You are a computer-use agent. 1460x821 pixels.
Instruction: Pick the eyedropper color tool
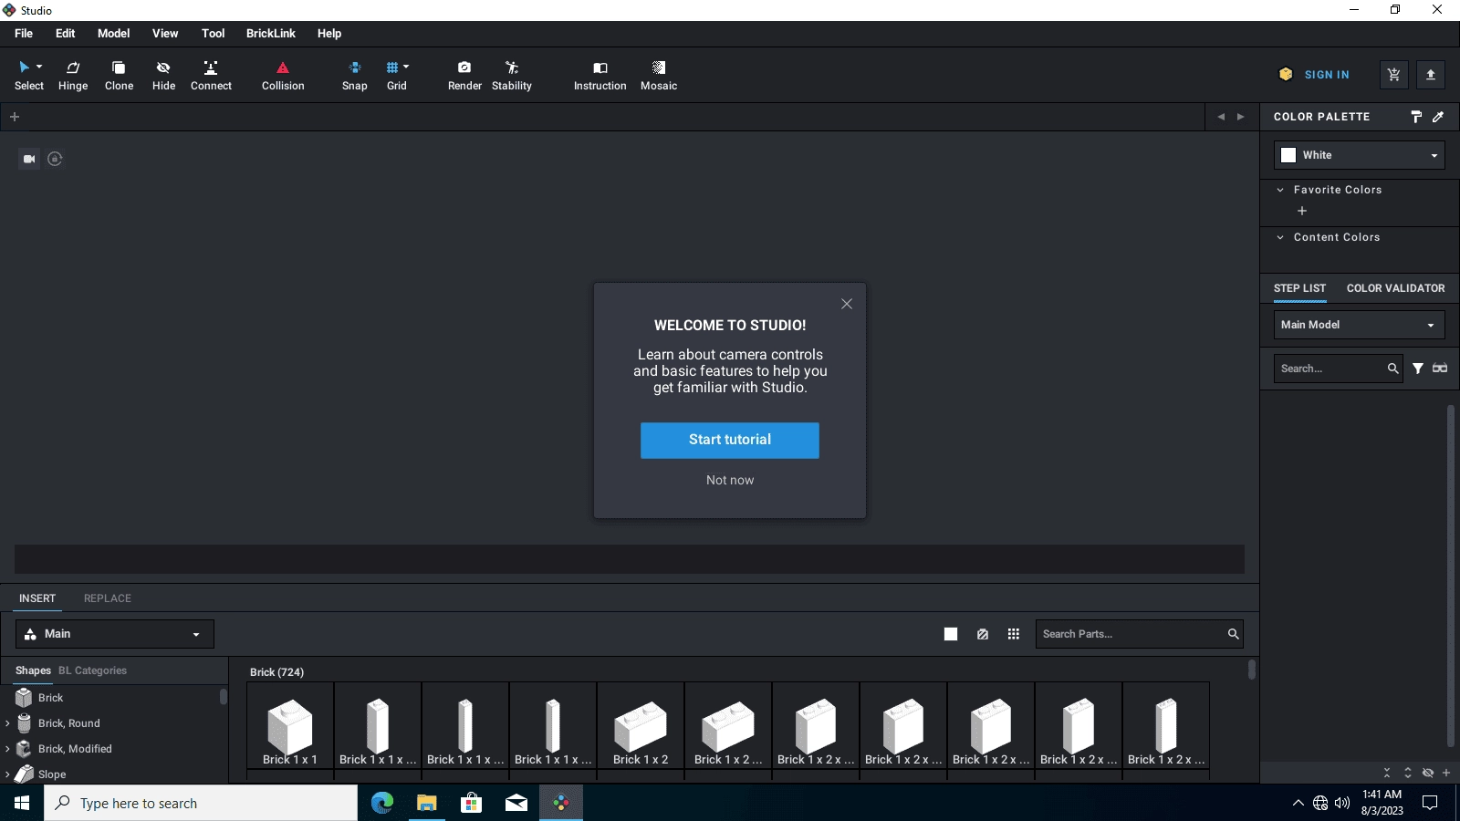[1439, 117]
